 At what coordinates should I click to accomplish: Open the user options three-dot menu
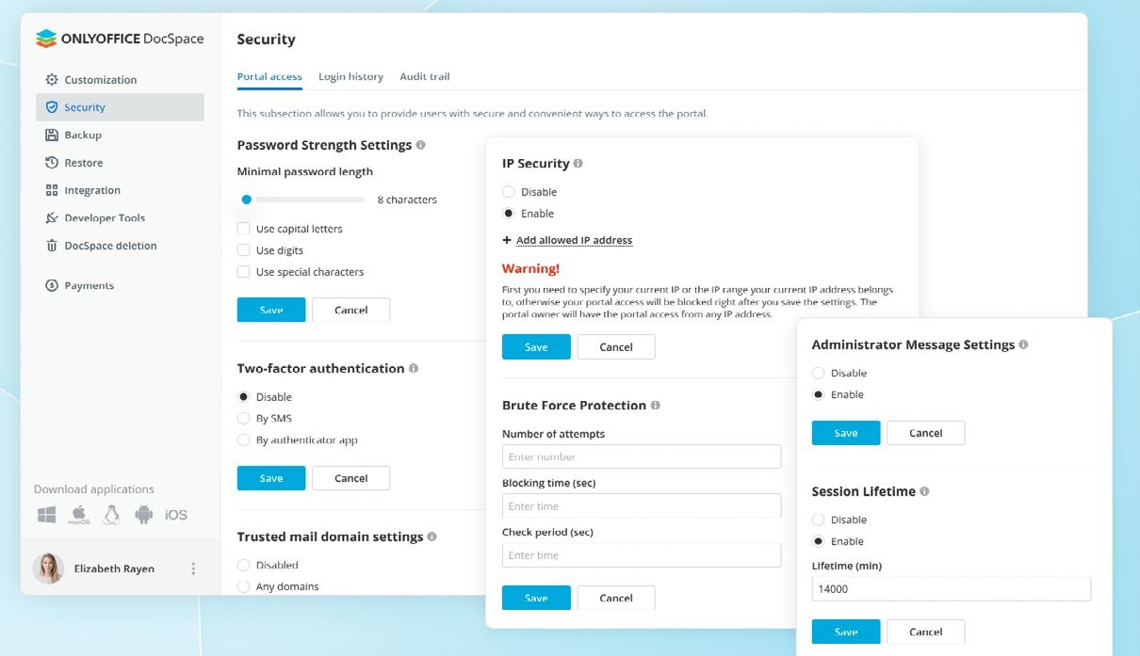click(193, 568)
